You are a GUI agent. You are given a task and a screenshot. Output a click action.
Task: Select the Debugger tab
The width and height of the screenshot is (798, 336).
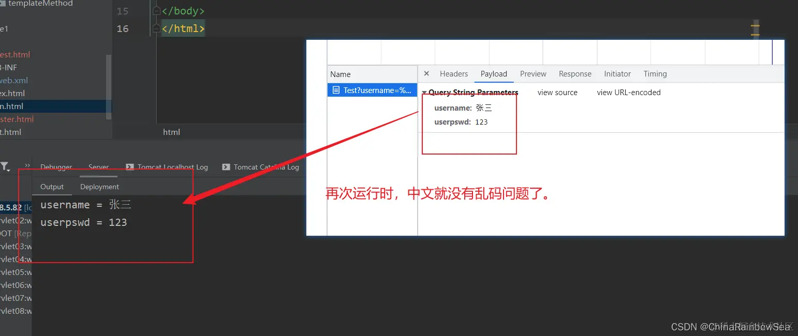tap(56, 167)
